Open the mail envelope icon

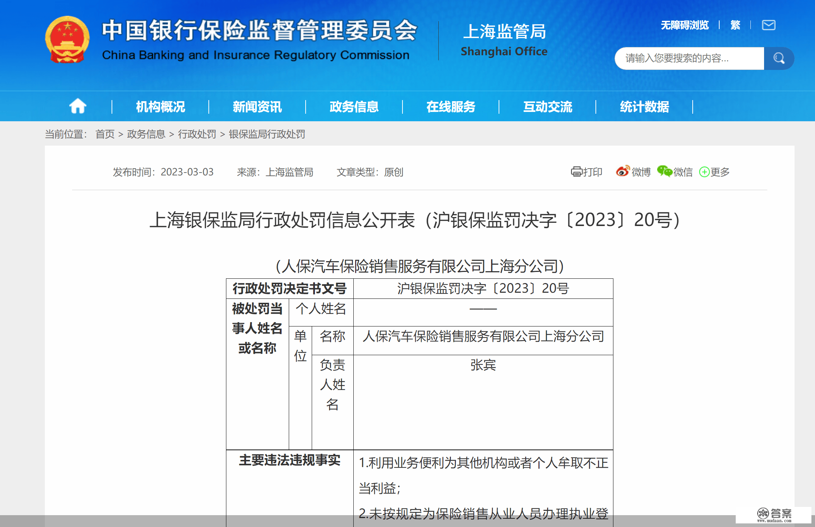click(768, 25)
